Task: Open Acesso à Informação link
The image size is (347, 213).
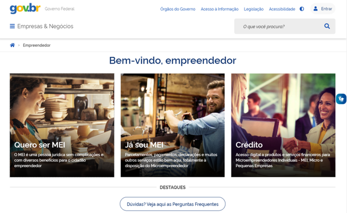Action: pos(220,9)
